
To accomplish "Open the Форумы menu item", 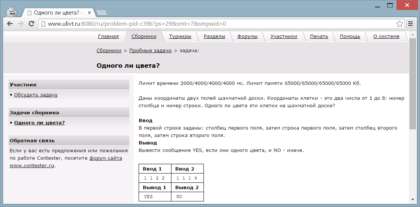I will click(x=247, y=36).
